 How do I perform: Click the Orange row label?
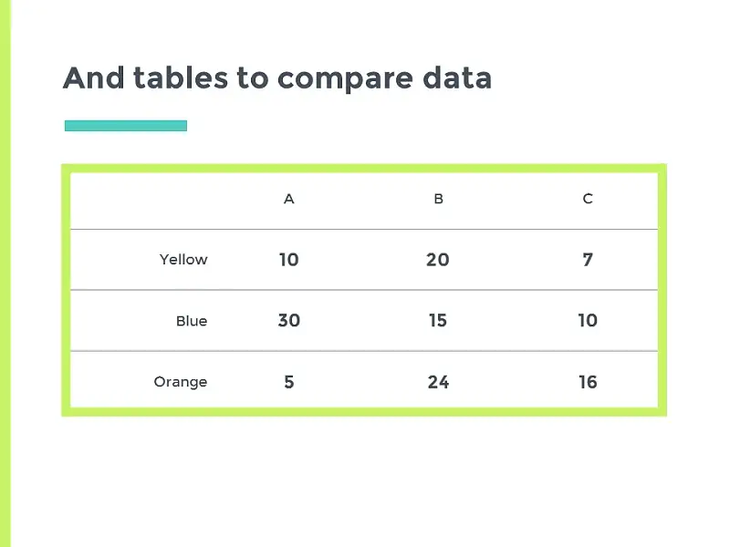(x=181, y=382)
